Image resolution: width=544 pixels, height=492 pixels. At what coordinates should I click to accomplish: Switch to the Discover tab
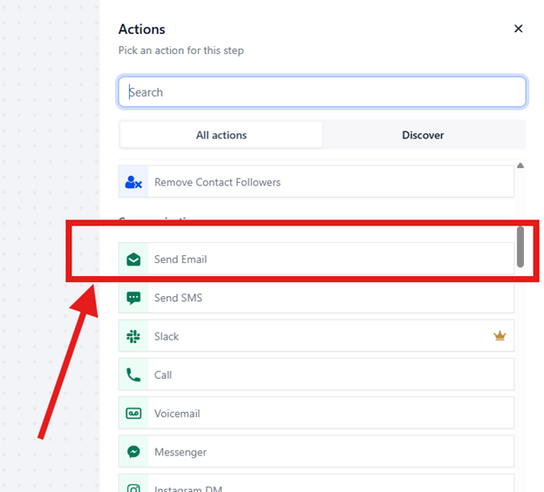click(423, 135)
